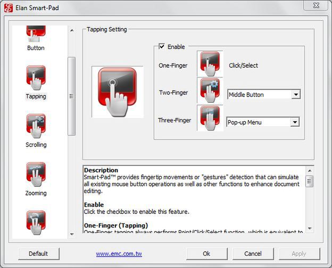Confirm settings with the Ok button
Image resolution: width=332 pixels, height=268 pixels.
click(206, 254)
